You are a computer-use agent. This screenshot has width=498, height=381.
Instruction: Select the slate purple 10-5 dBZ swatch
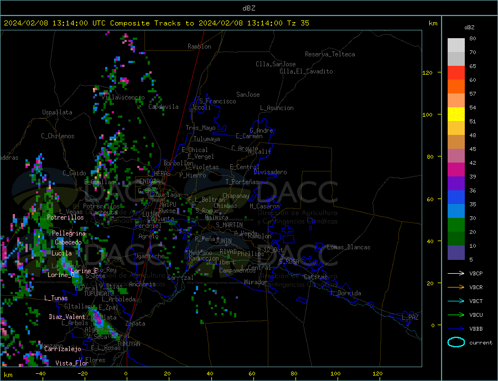(456, 253)
